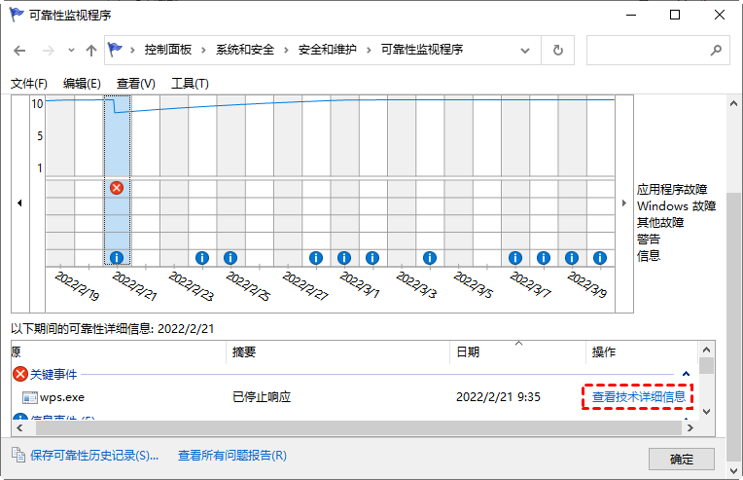Go back using the navigation arrow
The image size is (743, 480).
point(20,50)
